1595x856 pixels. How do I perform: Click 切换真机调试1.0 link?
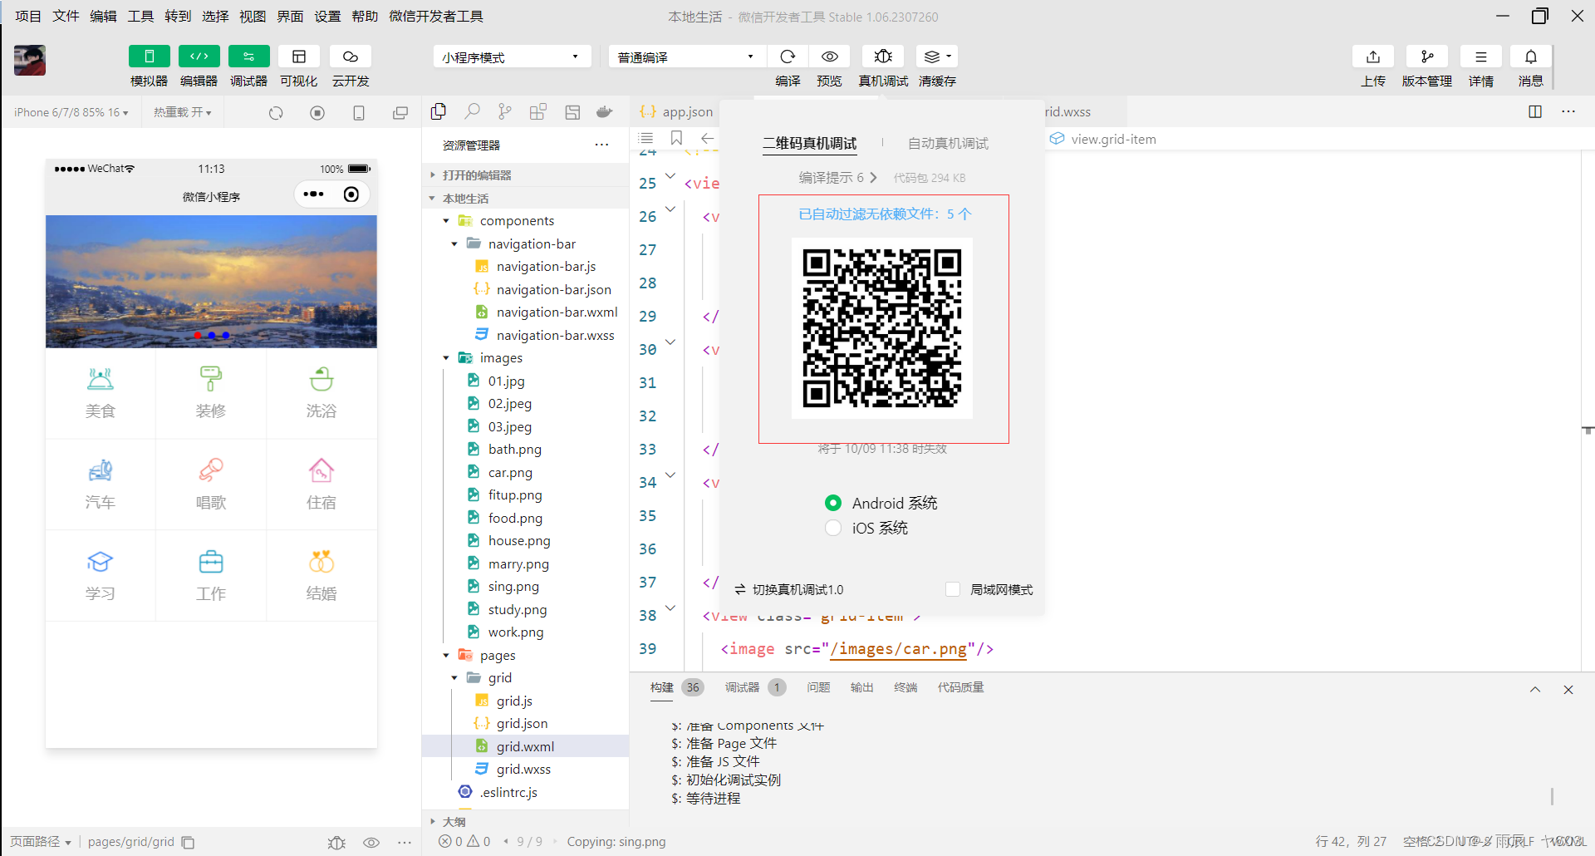(x=789, y=589)
